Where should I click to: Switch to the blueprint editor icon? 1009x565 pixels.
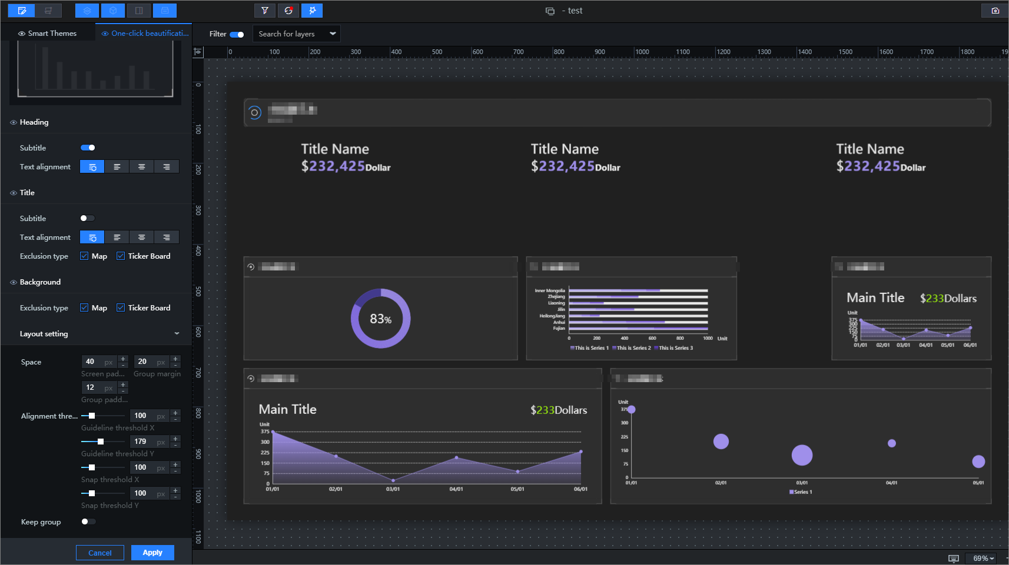point(48,11)
